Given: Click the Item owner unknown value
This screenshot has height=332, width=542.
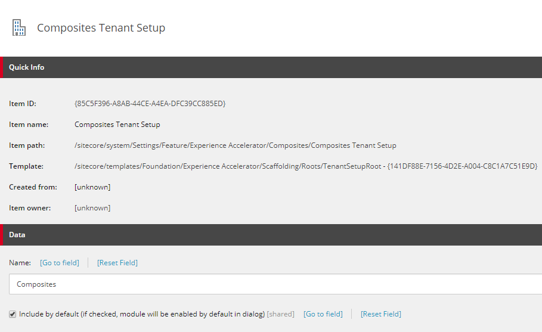Looking at the screenshot, I should [92, 208].
